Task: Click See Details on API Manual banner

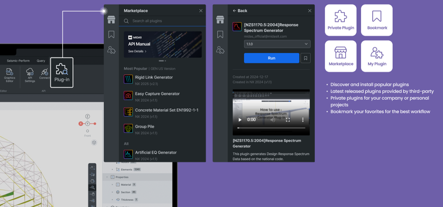Action: coord(137,51)
